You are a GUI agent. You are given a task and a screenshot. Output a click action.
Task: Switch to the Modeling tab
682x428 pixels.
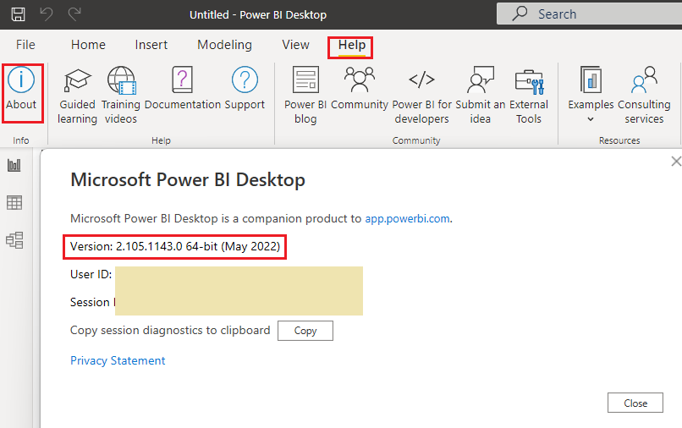click(224, 45)
